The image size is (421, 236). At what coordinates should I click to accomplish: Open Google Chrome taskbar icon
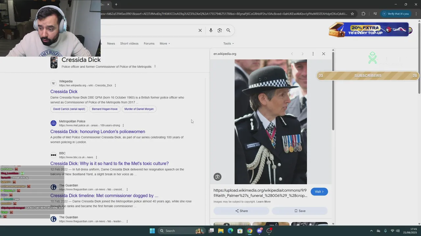click(x=250, y=231)
